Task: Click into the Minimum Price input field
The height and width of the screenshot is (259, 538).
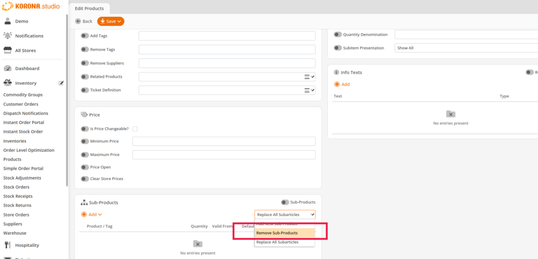Action: point(224,141)
